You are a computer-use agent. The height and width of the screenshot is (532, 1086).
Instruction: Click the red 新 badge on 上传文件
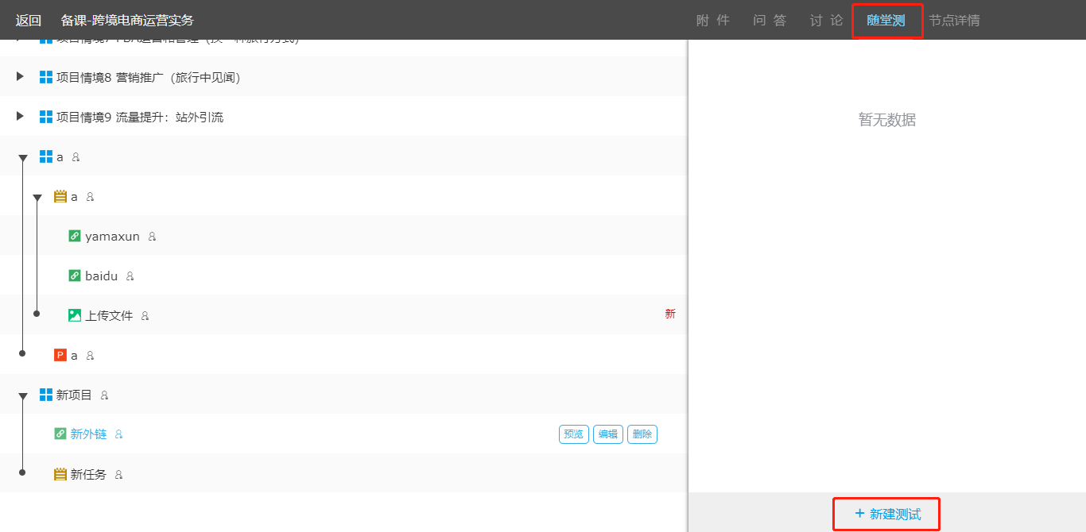click(x=670, y=314)
